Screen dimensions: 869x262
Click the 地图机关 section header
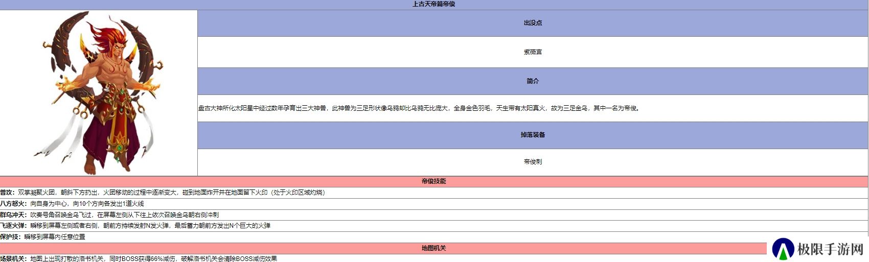tap(434, 248)
